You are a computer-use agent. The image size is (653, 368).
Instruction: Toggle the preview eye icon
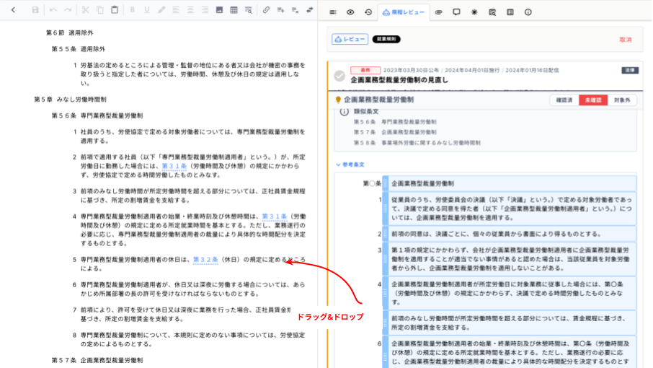pos(350,12)
